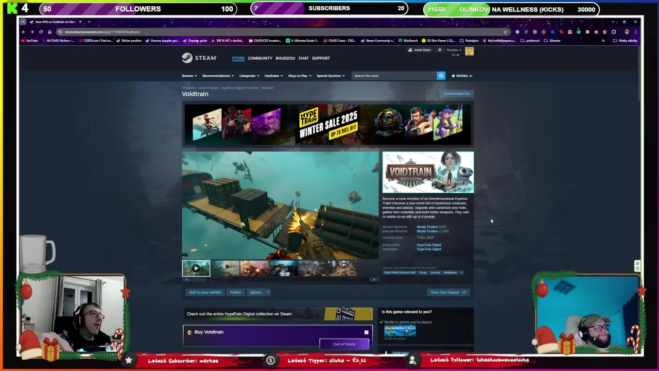Screen dimensions: 659x371
Task: Click the Install Steam button
Action: point(419,50)
